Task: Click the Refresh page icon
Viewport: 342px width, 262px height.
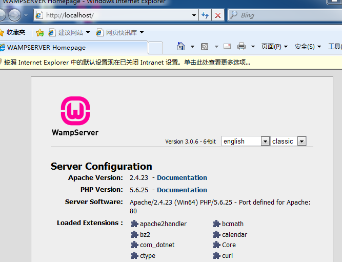Action: point(205,15)
